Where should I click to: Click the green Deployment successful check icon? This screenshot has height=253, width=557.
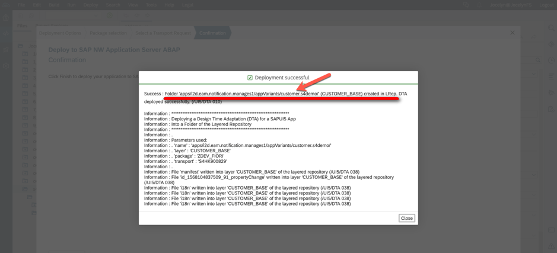click(x=250, y=78)
